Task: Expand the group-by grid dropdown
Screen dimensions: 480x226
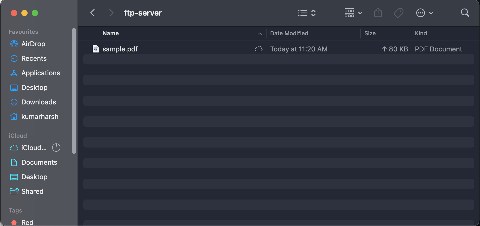Action: [x=353, y=13]
